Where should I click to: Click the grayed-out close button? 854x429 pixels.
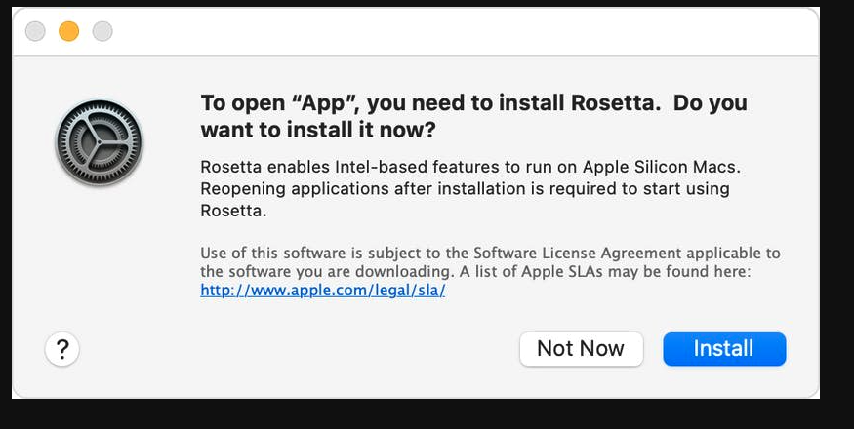click(35, 32)
